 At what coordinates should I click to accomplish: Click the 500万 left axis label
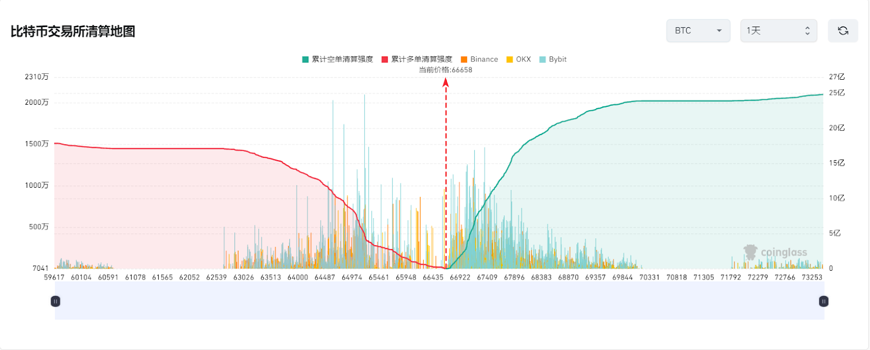[x=39, y=227]
